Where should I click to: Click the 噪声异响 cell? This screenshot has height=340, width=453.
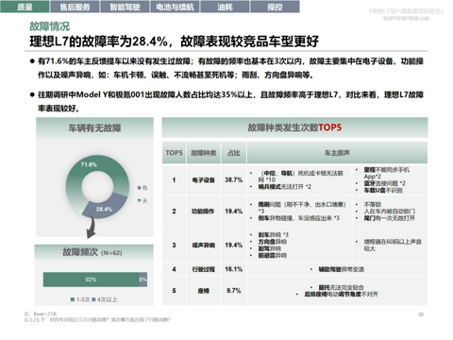coord(204,246)
